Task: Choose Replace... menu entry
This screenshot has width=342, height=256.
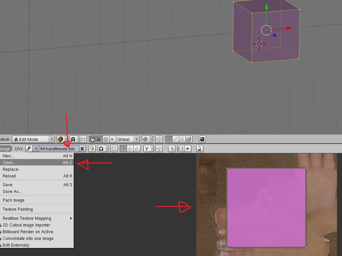Action: 37,169
